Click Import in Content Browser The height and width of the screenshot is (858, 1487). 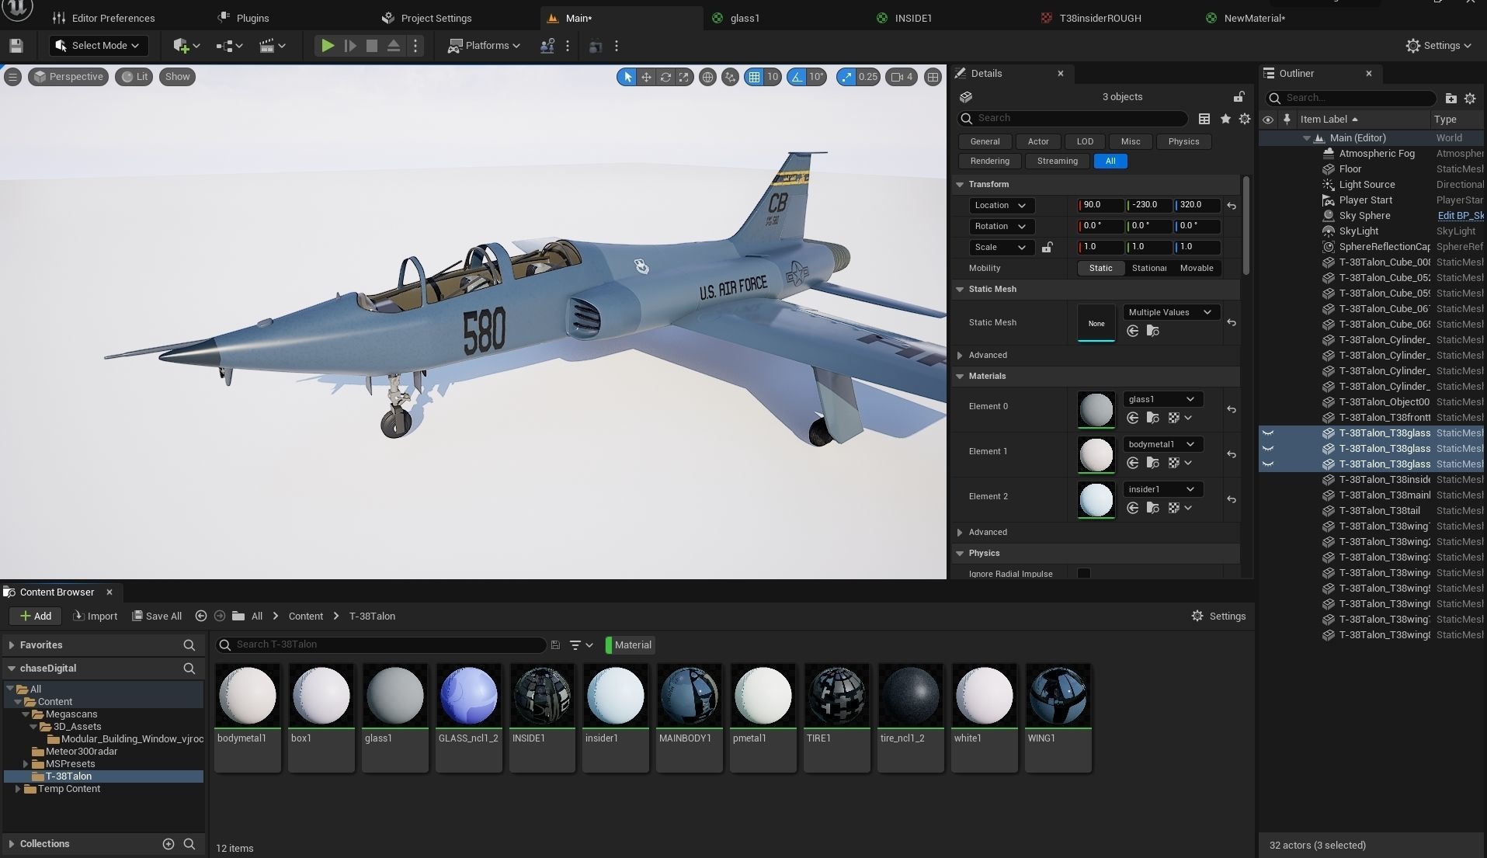pos(95,617)
